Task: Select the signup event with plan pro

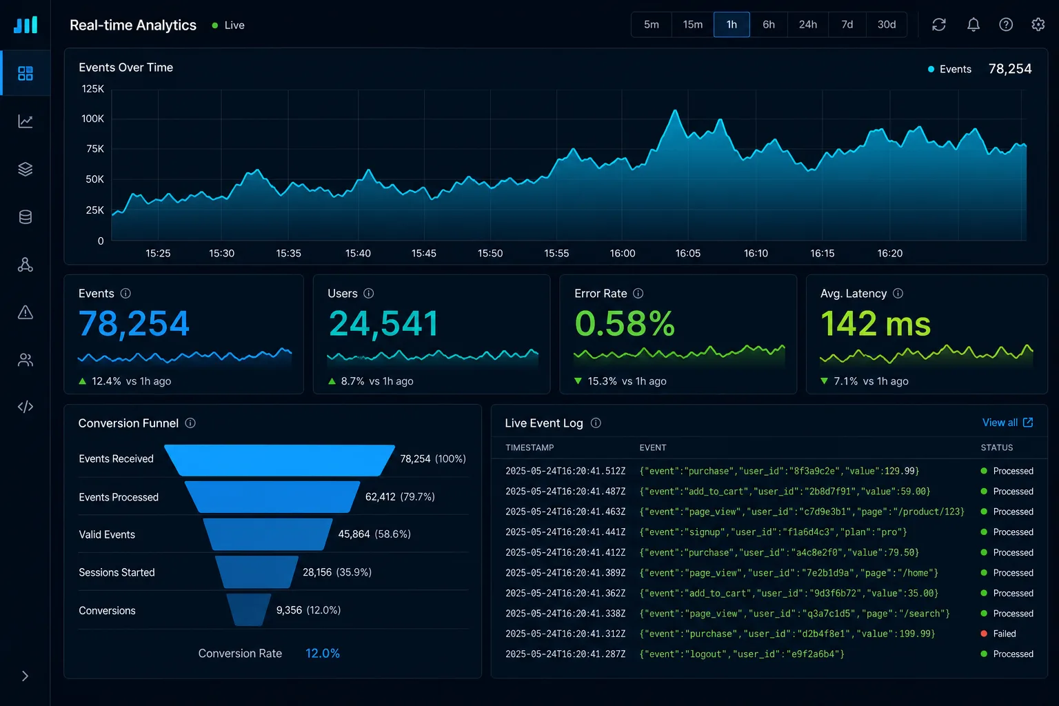Action: pos(769,532)
